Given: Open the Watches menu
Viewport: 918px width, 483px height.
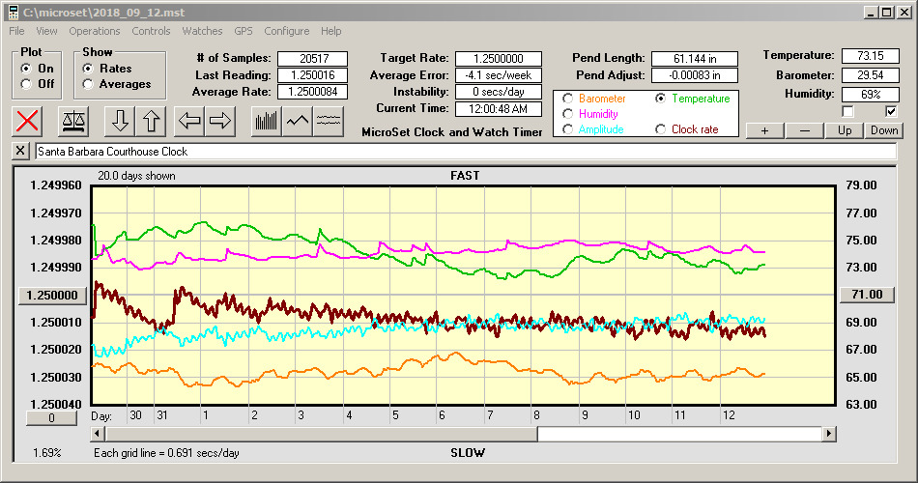Looking at the screenshot, I should [x=202, y=31].
